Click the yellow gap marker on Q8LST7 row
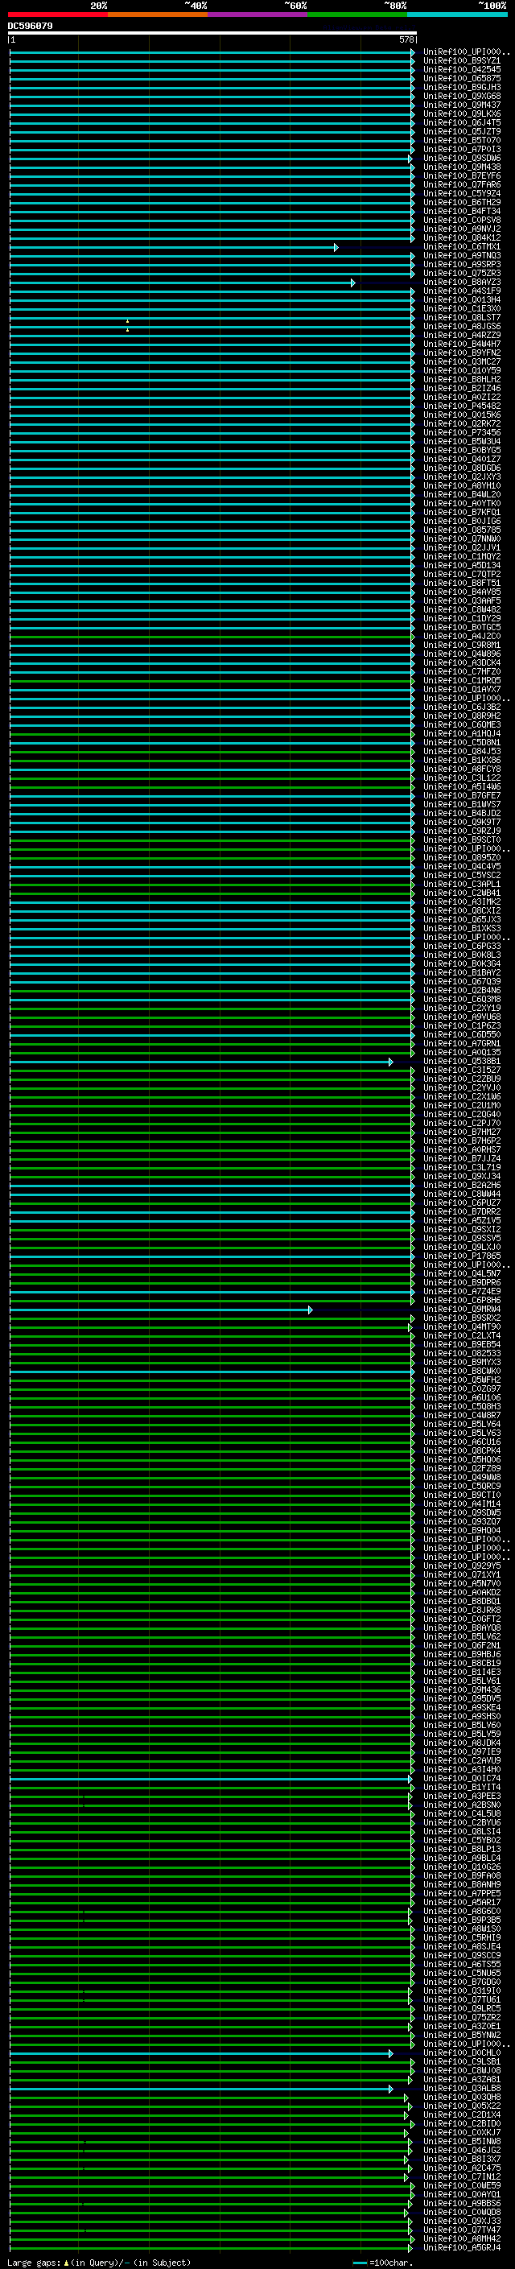This screenshot has width=515, height=2269. [127, 321]
